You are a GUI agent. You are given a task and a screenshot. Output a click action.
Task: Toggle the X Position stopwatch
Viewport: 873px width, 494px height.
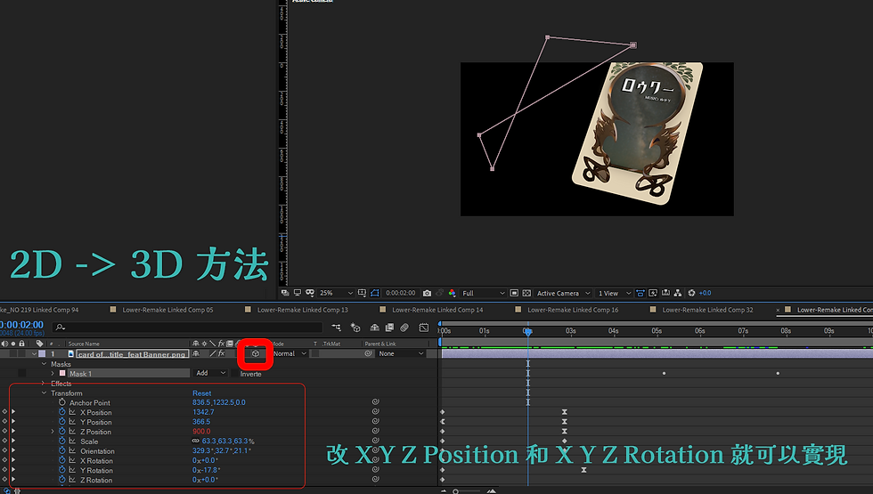click(x=61, y=412)
